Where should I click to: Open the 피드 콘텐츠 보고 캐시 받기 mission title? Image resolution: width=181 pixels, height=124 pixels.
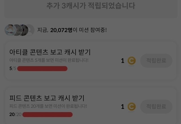coord(47,98)
